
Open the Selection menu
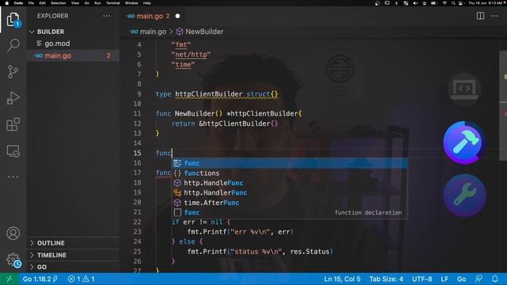pyautogui.click(x=58, y=3)
